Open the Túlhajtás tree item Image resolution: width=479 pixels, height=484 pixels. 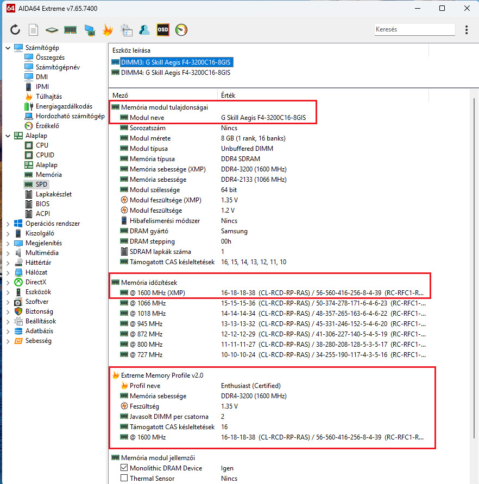(49, 97)
